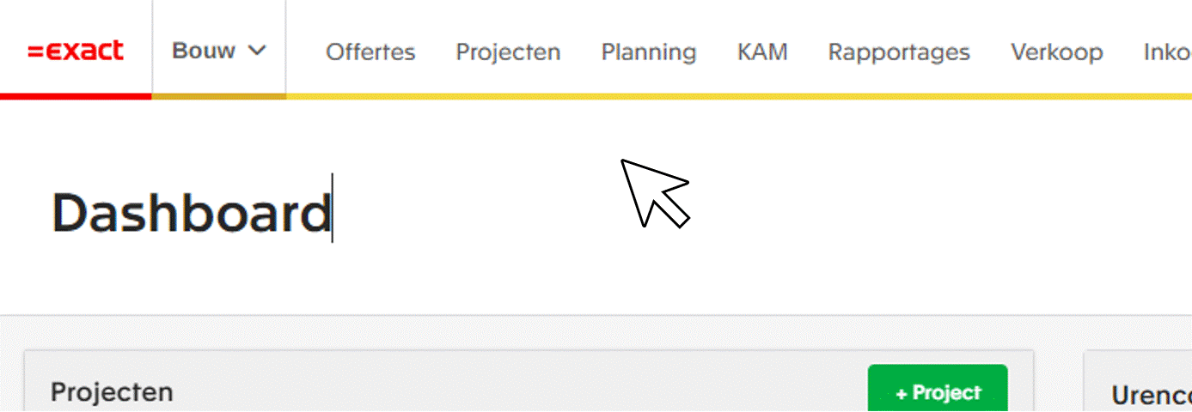Screen dimensions: 1192x412
Task: Go to Projecten in the top navigation
Action: (x=508, y=52)
